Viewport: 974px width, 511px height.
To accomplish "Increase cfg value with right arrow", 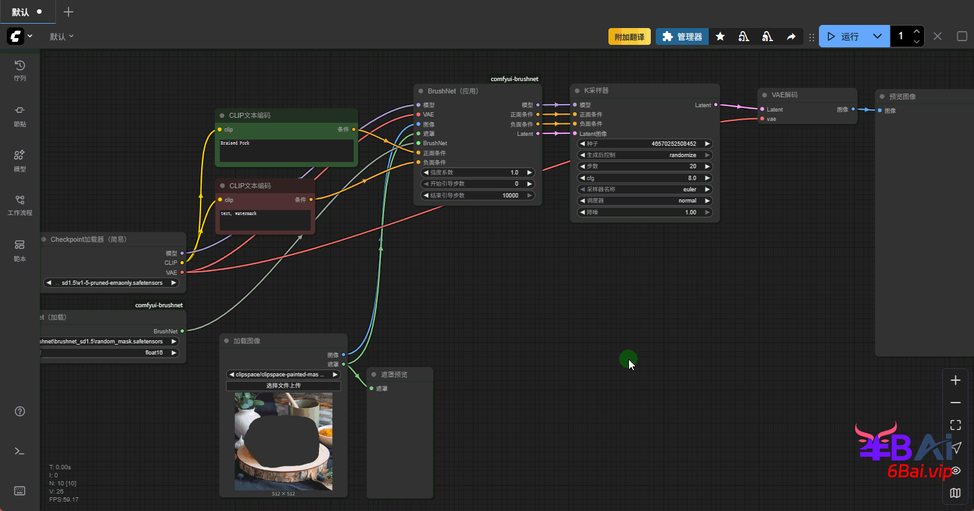I will pos(707,178).
